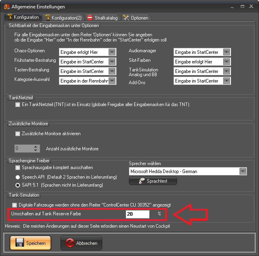Image resolution: width=259 pixels, height=256 pixels.
Task: Click the 'Kategorie-Auswahl' label
Action: tap(32, 79)
